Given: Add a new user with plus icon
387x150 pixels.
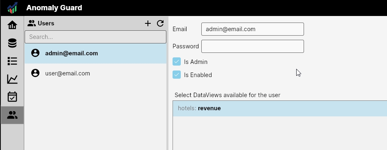Looking at the screenshot, I should [148, 23].
